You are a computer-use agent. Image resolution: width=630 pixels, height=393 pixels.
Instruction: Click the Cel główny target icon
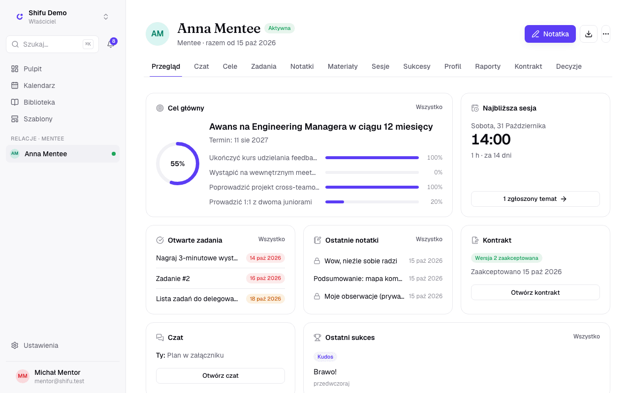160,108
